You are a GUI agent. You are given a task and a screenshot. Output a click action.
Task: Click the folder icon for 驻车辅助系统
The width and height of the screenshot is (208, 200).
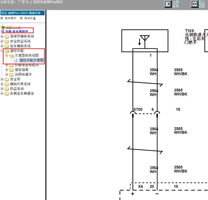7,46
